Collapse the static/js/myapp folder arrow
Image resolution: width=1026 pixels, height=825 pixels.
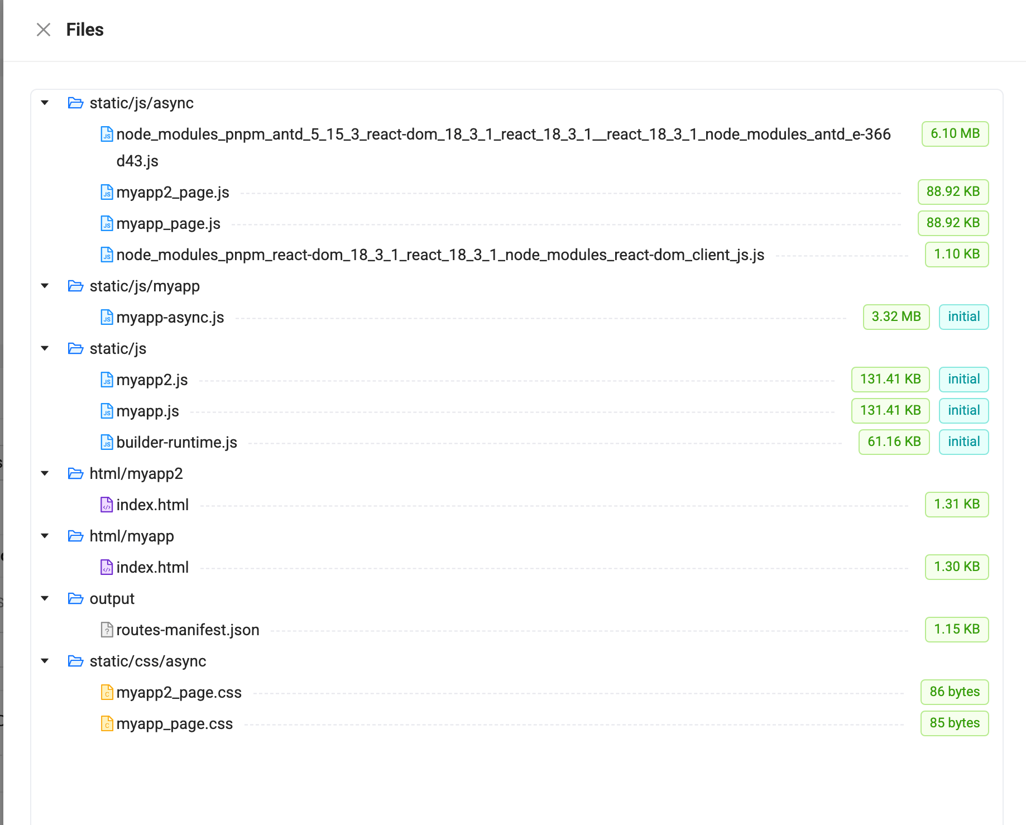(x=45, y=286)
